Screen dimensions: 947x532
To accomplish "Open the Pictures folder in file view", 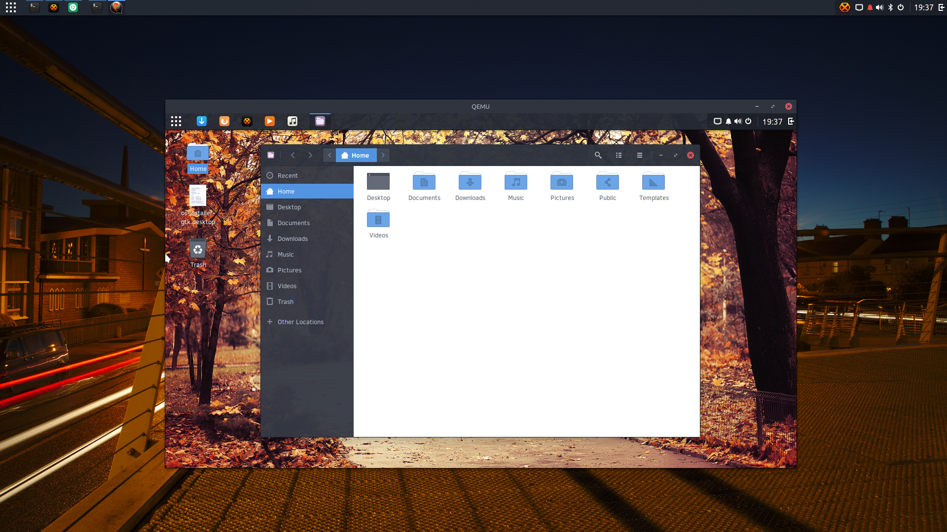I will pos(562,187).
